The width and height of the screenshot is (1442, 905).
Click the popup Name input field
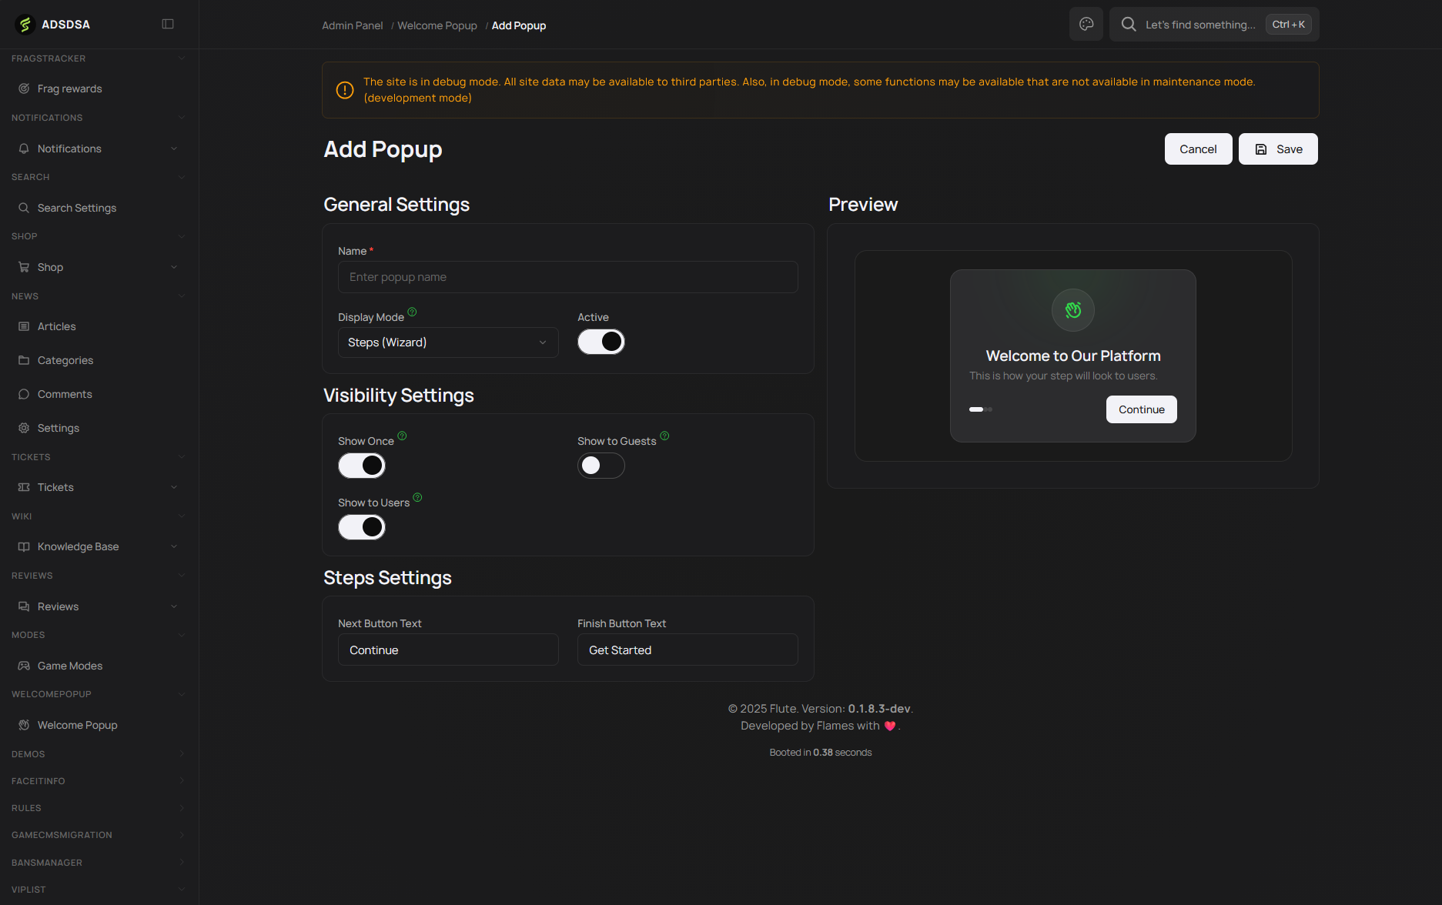(567, 277)
